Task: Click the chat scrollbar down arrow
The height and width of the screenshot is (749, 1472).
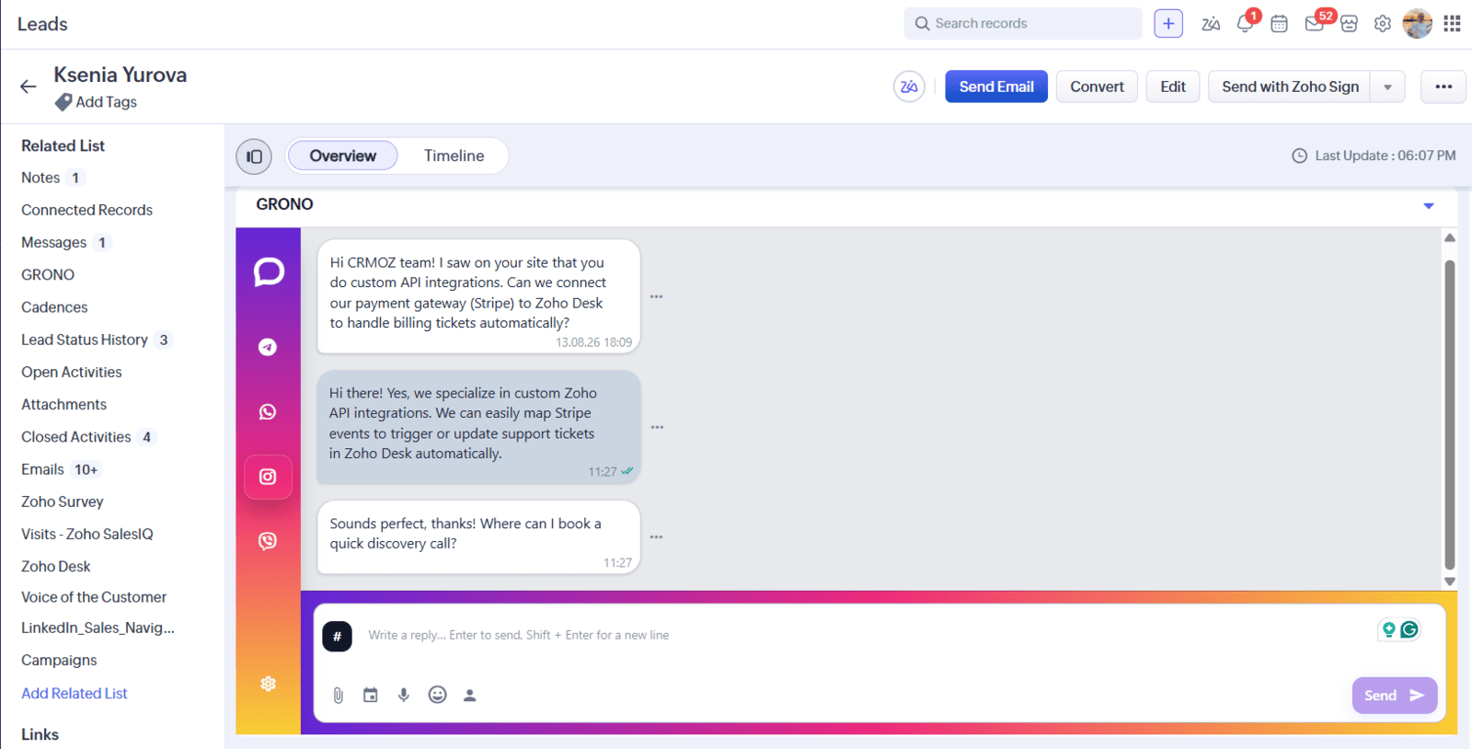Action: click(x=1450, y=582)
